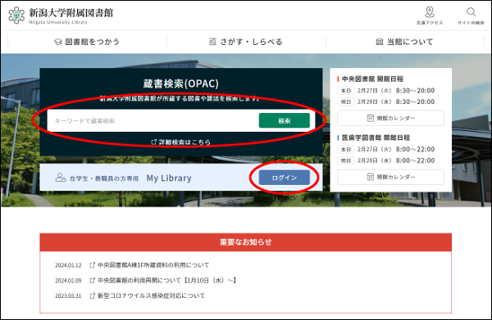Click the My Library ログイン button
This screenshot has height=320, width=492.
[285, 178]
